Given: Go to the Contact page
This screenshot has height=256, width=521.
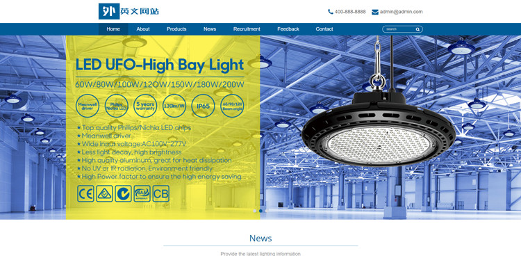Looking at the screenshot, I should pyautogui.click(x=324, y=29).
